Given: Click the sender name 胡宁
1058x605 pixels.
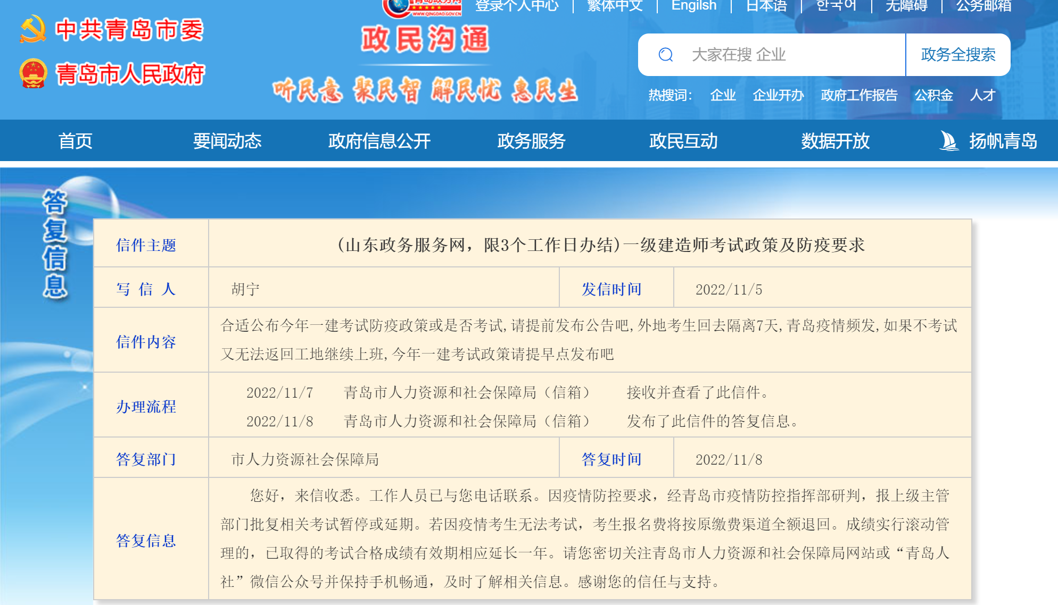Looking at the screenshot, I should coord(245,289).
